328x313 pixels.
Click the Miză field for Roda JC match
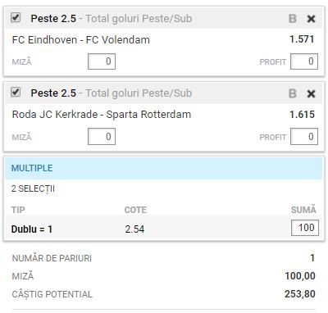tap(102, 137)
